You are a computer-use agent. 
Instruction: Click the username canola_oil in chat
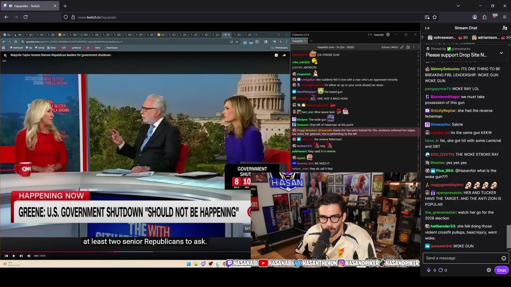point(440,133)
